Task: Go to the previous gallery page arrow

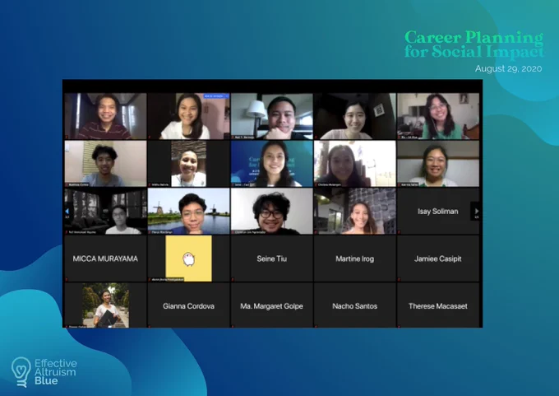Action: pyautogui.click(x=67, y=211)
